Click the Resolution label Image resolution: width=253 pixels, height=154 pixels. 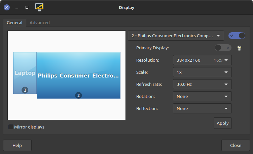148,60
